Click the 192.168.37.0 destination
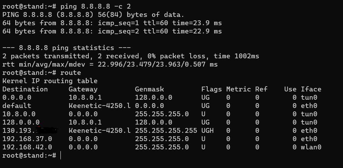 (27, 139)
